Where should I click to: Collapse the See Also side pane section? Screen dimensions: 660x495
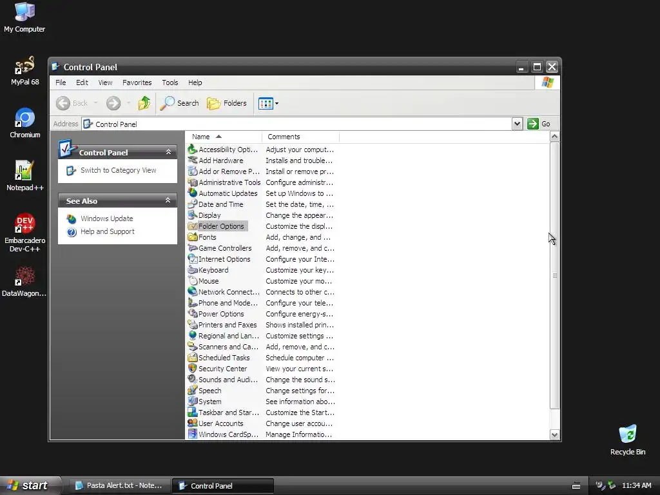168,200
